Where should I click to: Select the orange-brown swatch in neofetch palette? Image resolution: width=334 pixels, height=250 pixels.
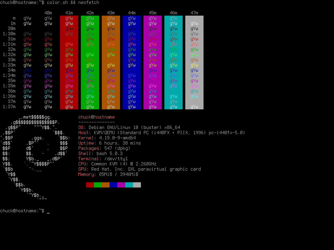coord(106,185)
